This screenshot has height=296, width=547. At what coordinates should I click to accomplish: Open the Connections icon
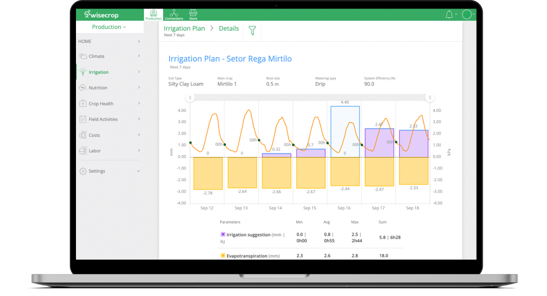174,14
